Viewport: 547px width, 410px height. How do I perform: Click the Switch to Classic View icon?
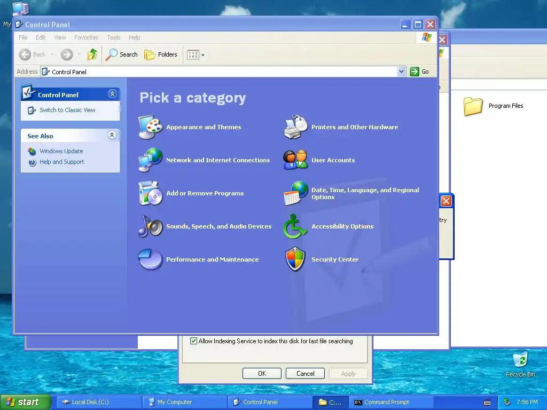point(32,110)
